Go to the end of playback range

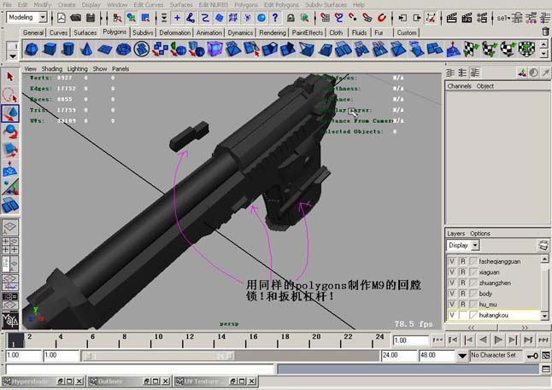[x=543, y=340]
